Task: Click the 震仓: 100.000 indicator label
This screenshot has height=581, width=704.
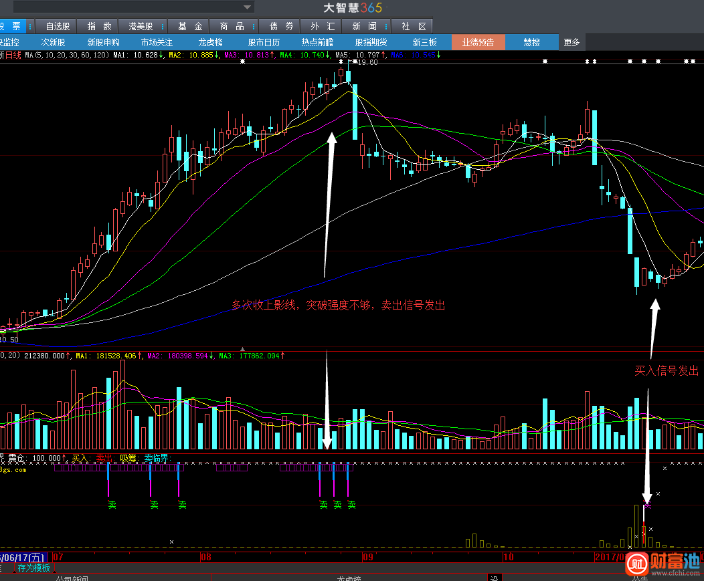Action: click(36, 458)
